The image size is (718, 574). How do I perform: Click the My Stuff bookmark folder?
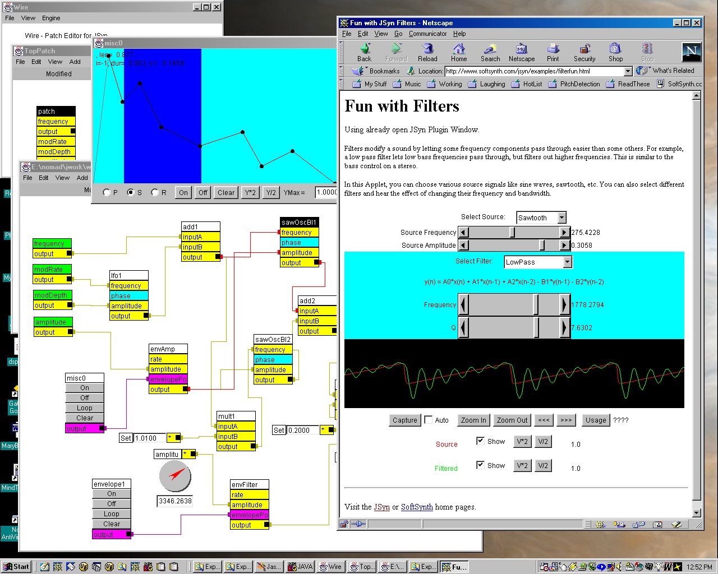click(x=369, y=84)
